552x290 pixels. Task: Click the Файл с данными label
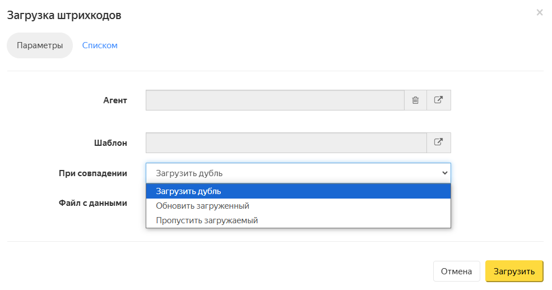coord(92,203)
